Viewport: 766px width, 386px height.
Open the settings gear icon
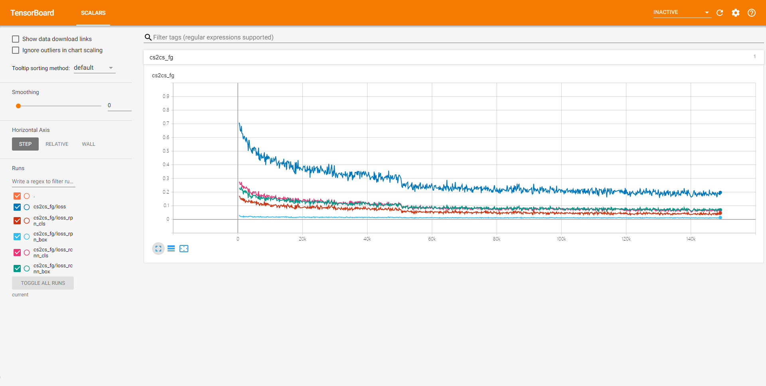tap(736, 13)
